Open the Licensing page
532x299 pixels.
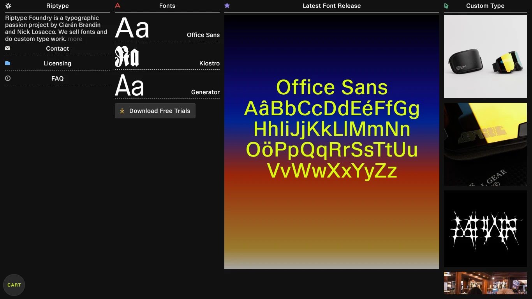(58, 63)
